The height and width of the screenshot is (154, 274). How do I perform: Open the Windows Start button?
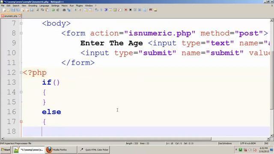(6, 150)
